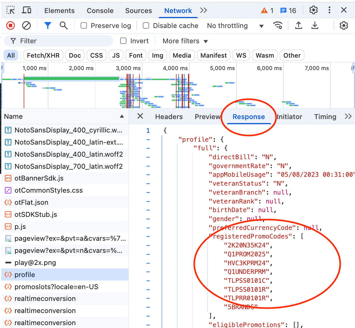Viewport: 355px width, 328px height.
Task: Open the Network panel settings gear
Action: click(344, 25)
